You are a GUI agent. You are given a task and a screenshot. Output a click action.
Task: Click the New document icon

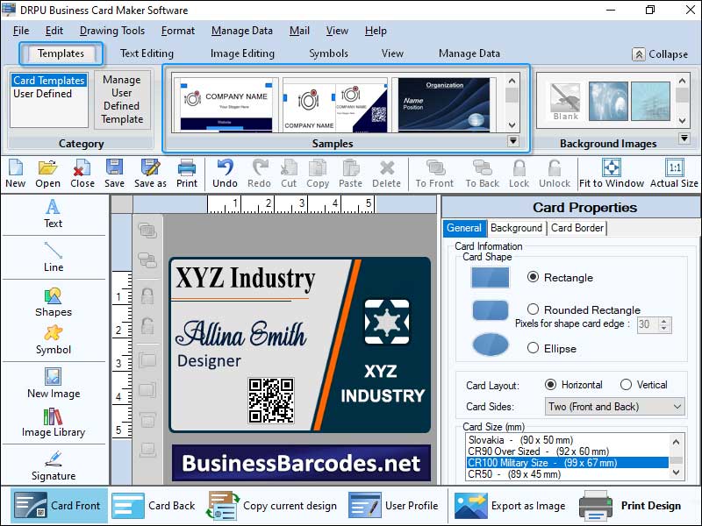(x=15, y=173)
